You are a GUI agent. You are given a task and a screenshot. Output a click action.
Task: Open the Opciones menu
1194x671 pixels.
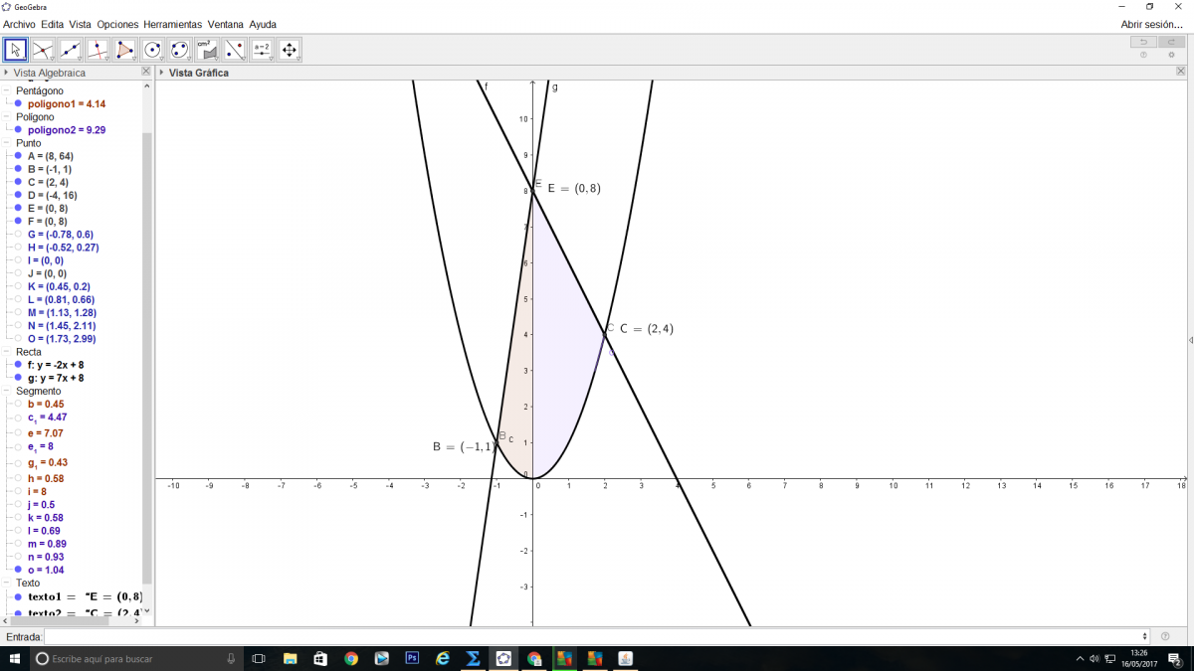click(117, 24)
